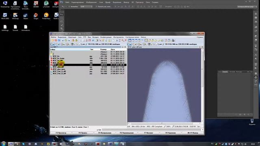
Task: Open Photoshop Layers panel flyout menu
Action: (x=251, y=72)
